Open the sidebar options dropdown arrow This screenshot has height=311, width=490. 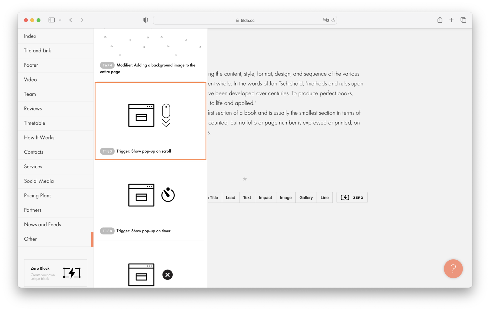point(60,20)
